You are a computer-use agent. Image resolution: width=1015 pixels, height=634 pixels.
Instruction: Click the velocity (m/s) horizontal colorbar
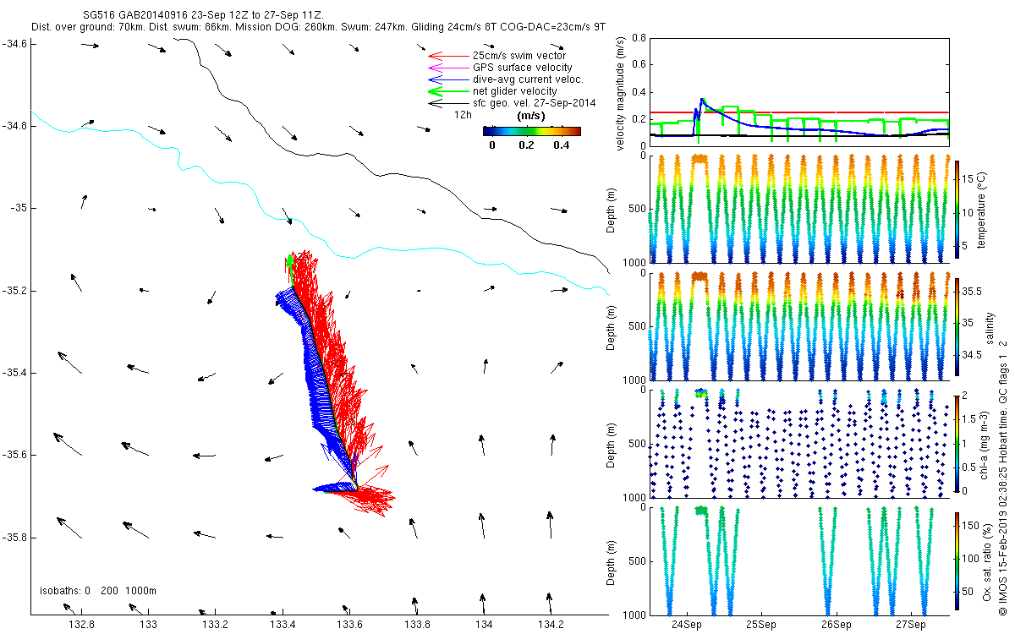click(x=532, y=131)
